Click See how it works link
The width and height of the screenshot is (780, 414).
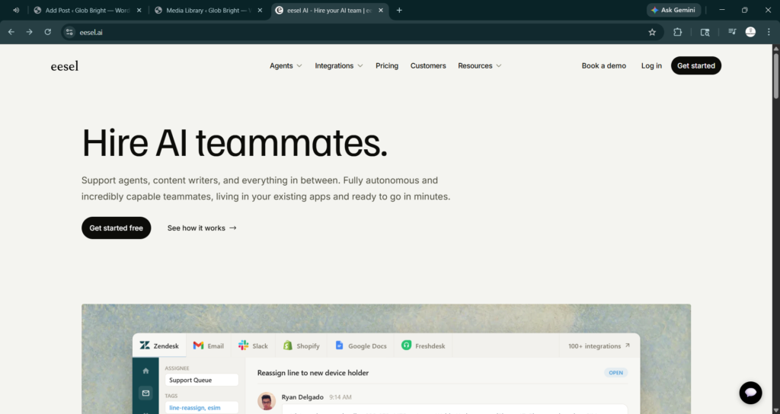(x=202, y=228)
